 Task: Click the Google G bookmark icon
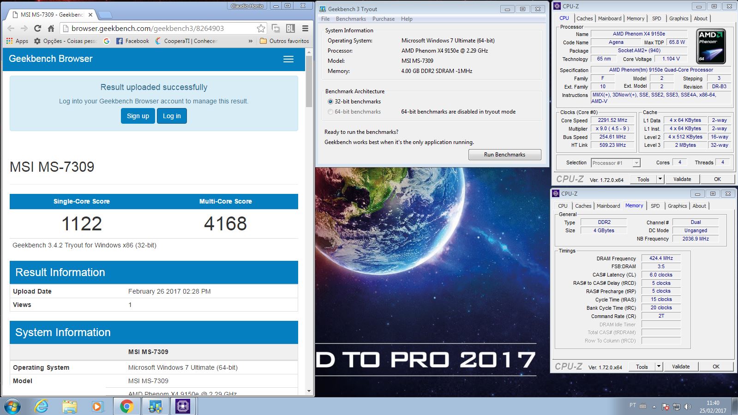click(x=107, y=41)
